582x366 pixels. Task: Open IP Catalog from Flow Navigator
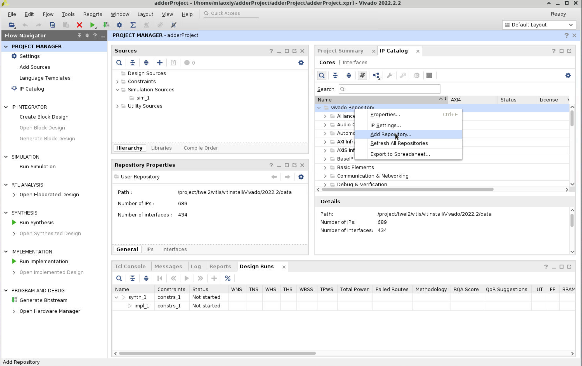(x=32, y=89)
